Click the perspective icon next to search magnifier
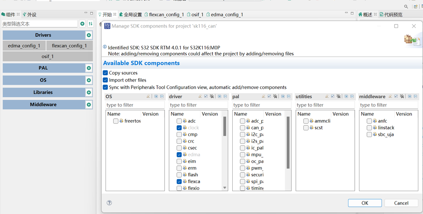This screenshot has height=214, width=423. coord(416,6)
